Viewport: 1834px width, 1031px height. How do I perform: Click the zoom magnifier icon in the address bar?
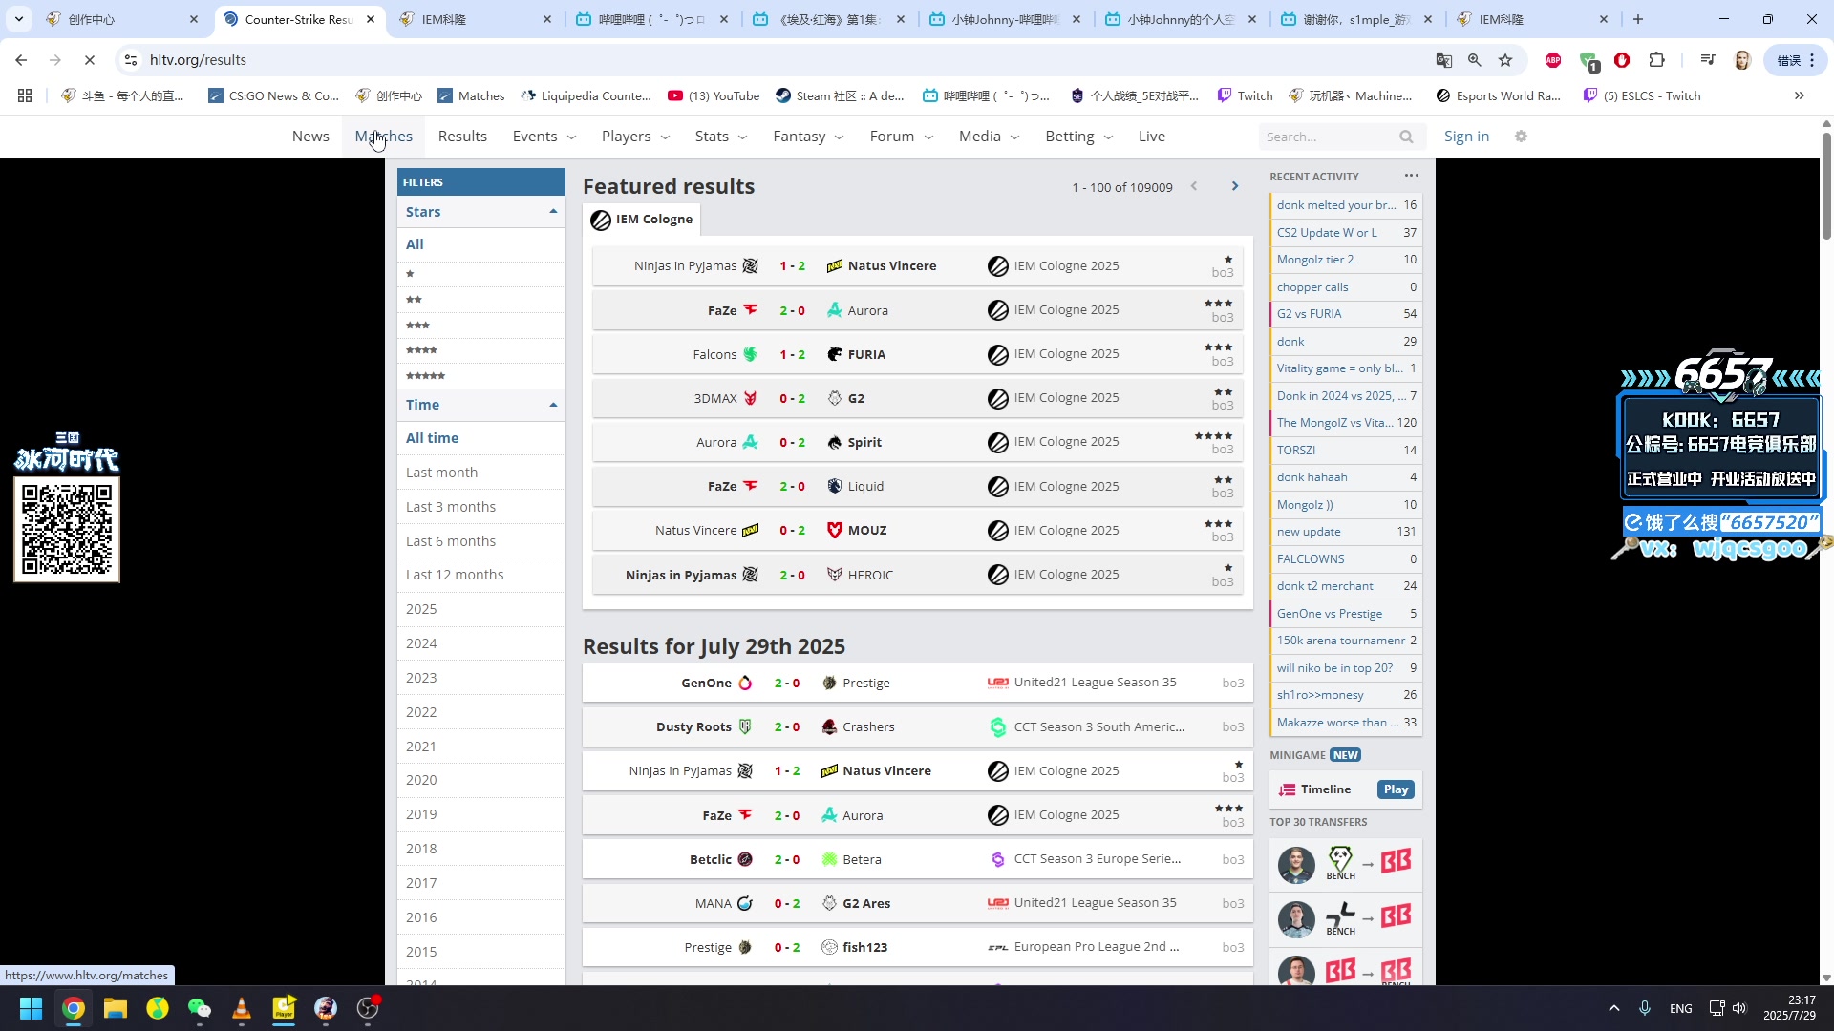(1475, 60)
